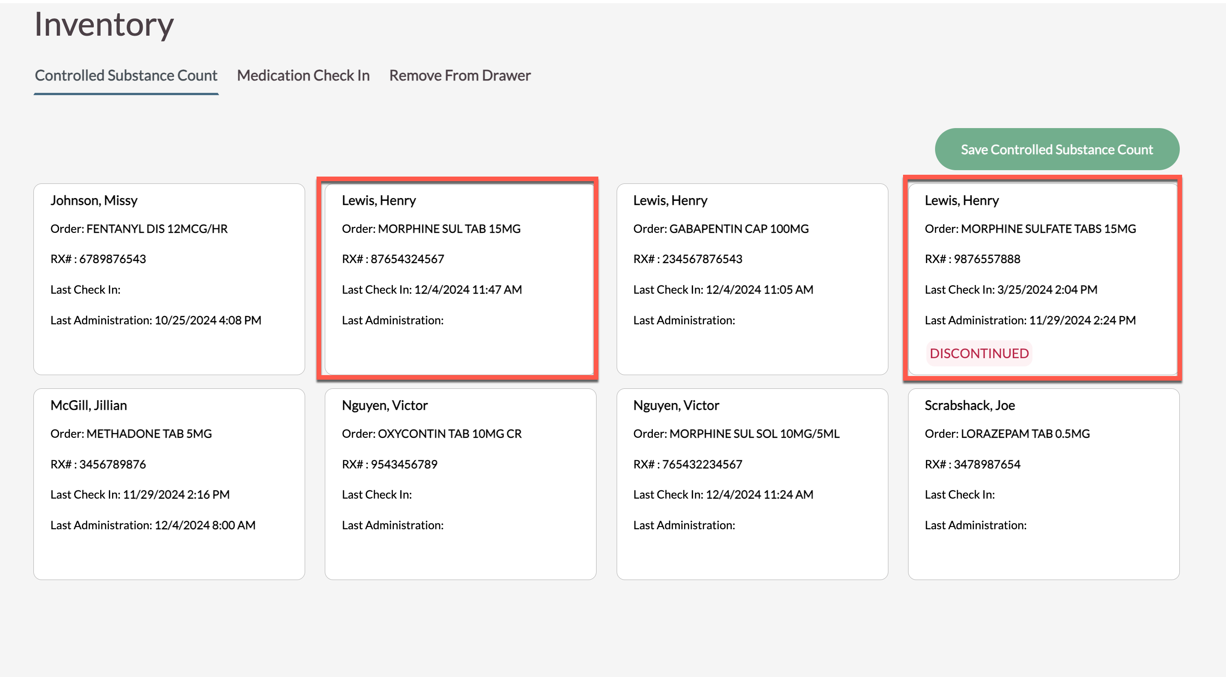Viewport: 1226px width, 677px height.
Task: Open Johnson, Missy Fentanyl card
Action: click(169, 279)
